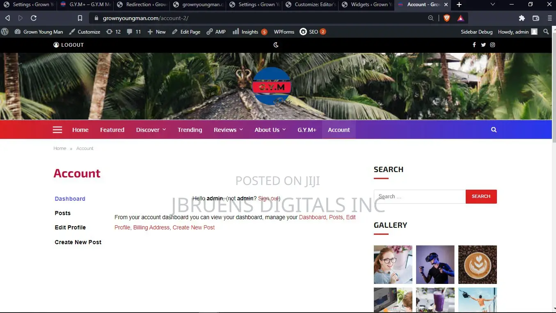Click the red SEARCH button
This screenshot has width=556, height=313.
click(481, 197)
